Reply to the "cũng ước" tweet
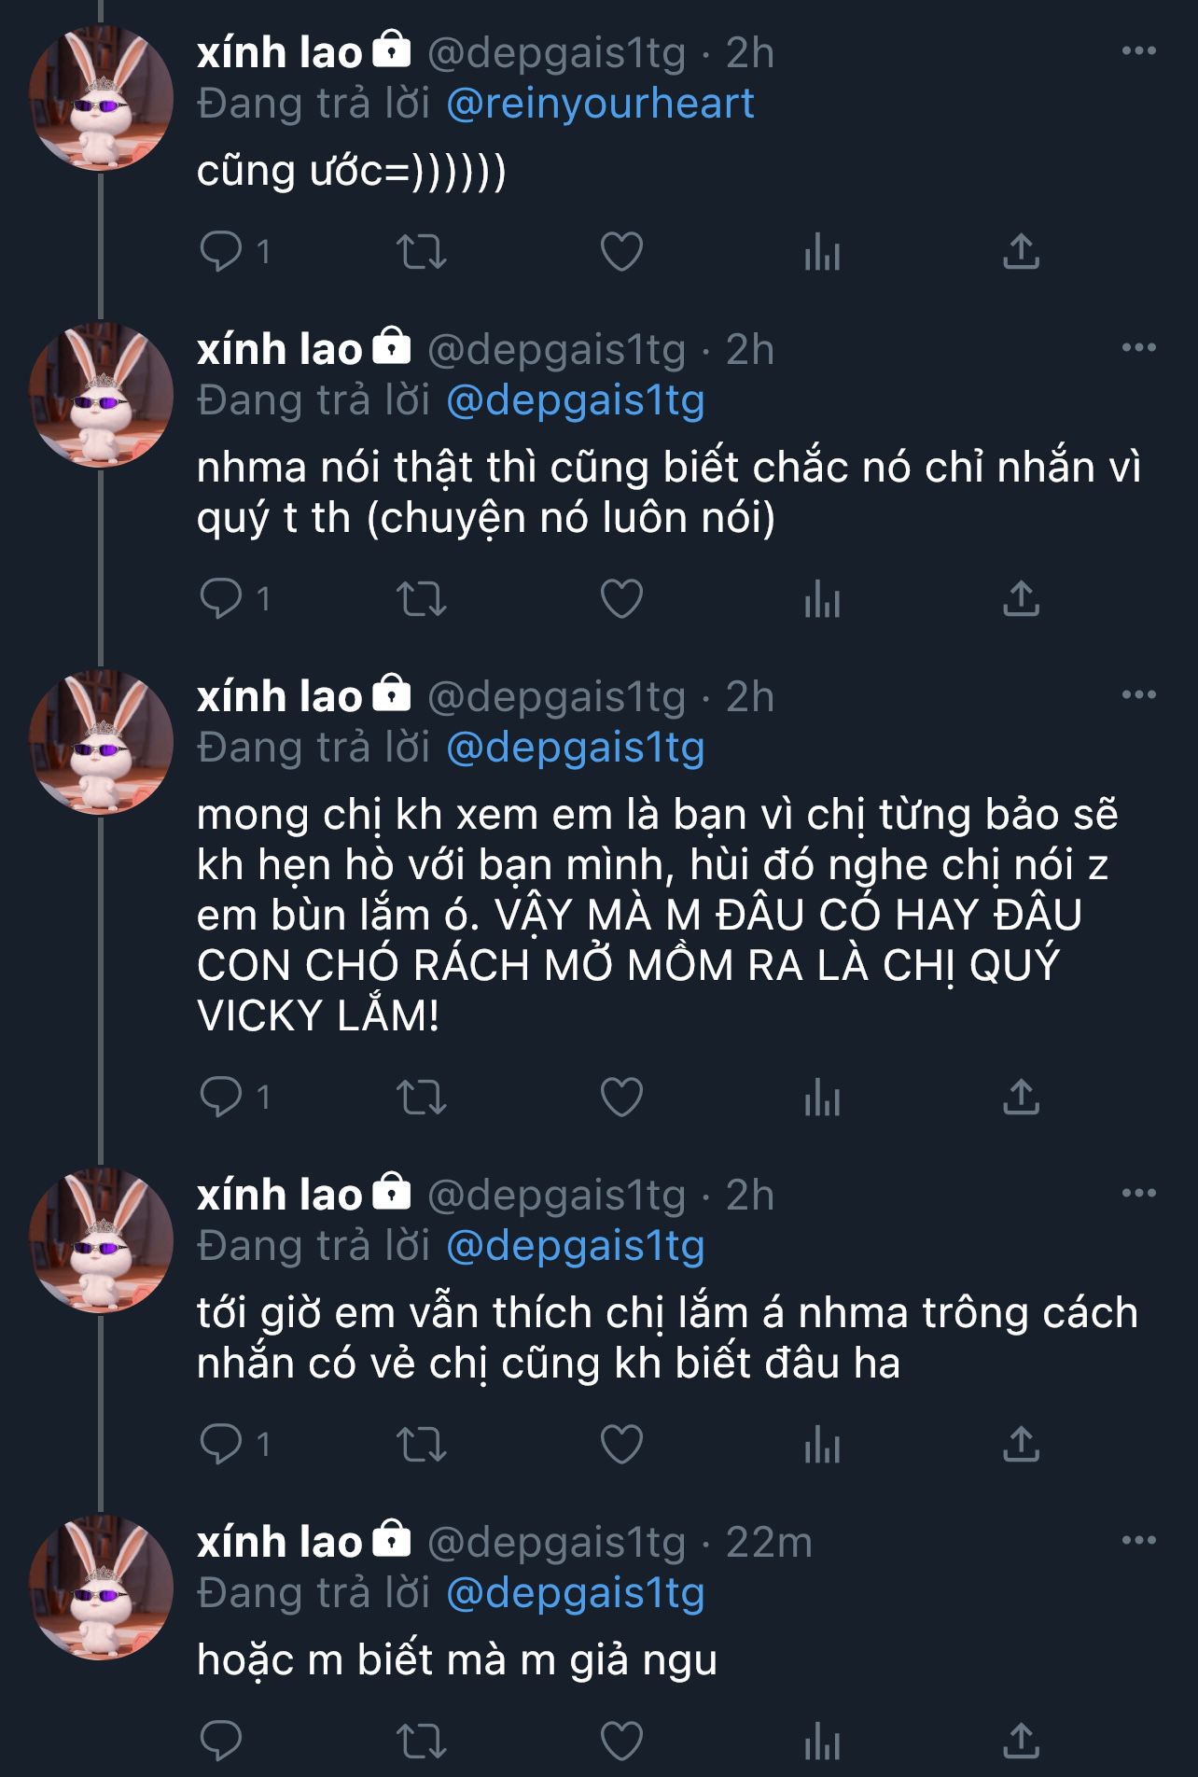1198x1777 pixels. point(221,251)
